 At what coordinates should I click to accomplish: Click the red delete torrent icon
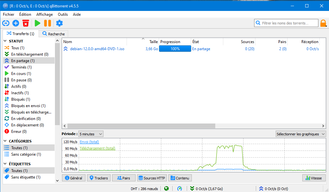pos(26,23)
